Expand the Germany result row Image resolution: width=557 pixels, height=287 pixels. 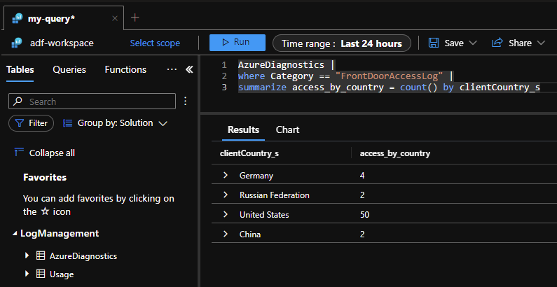226,176
